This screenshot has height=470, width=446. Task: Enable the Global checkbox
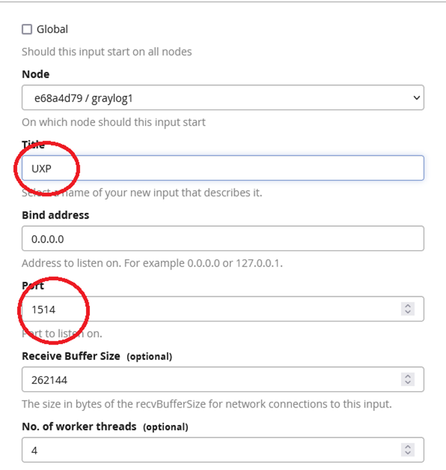27,29
